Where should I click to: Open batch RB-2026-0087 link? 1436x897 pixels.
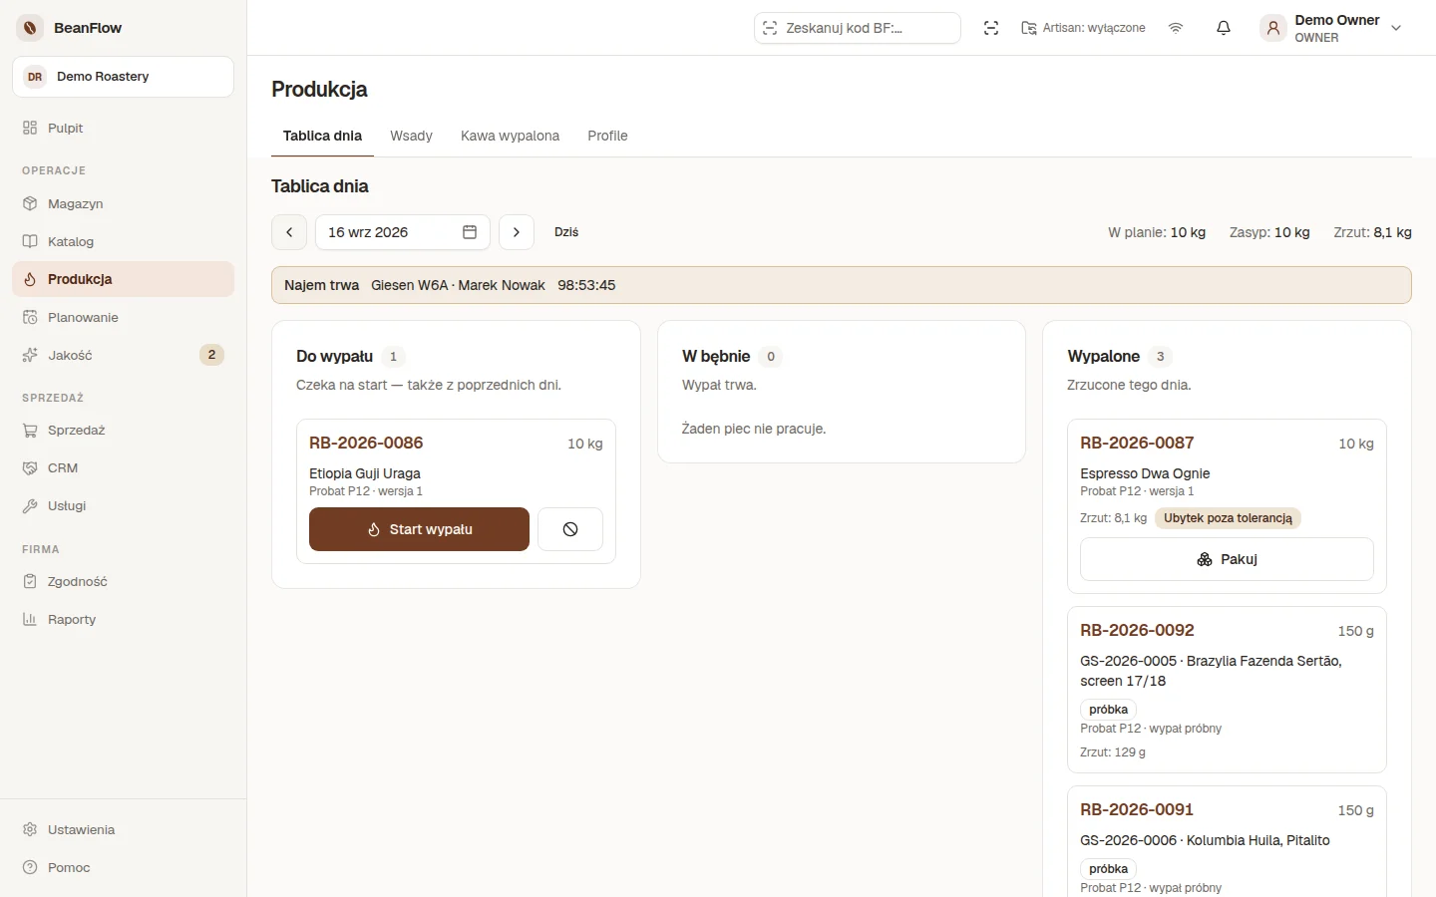click(x=1137, y=443)
